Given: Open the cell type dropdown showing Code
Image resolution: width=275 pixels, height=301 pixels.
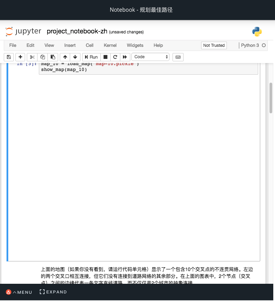Looking at the screenshot, I should (x=150, y=57).
